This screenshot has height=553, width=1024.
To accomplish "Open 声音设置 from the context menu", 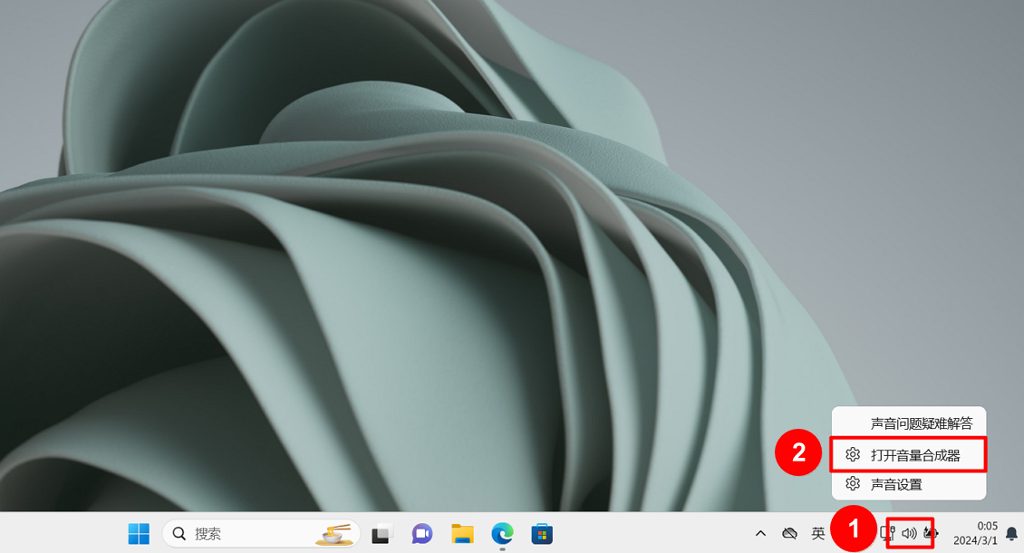I will click(896, 484).
